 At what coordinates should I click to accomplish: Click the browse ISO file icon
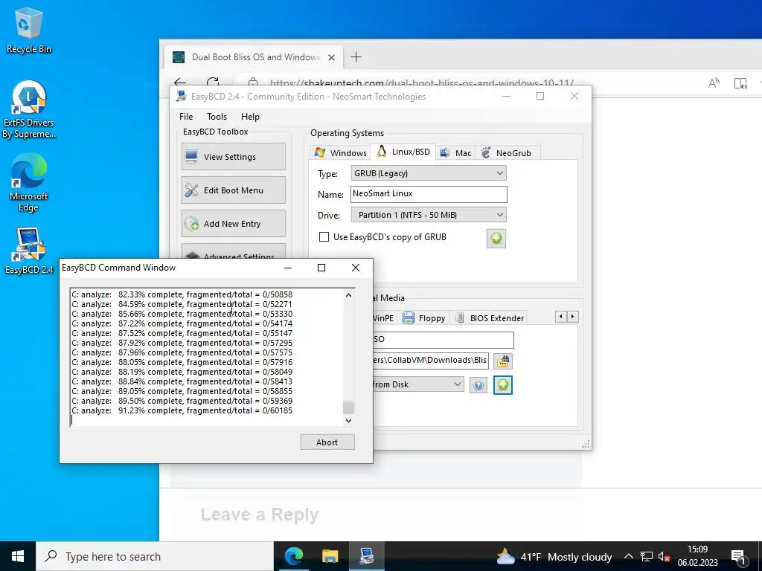pyautogui.click(x=503, y=361)
